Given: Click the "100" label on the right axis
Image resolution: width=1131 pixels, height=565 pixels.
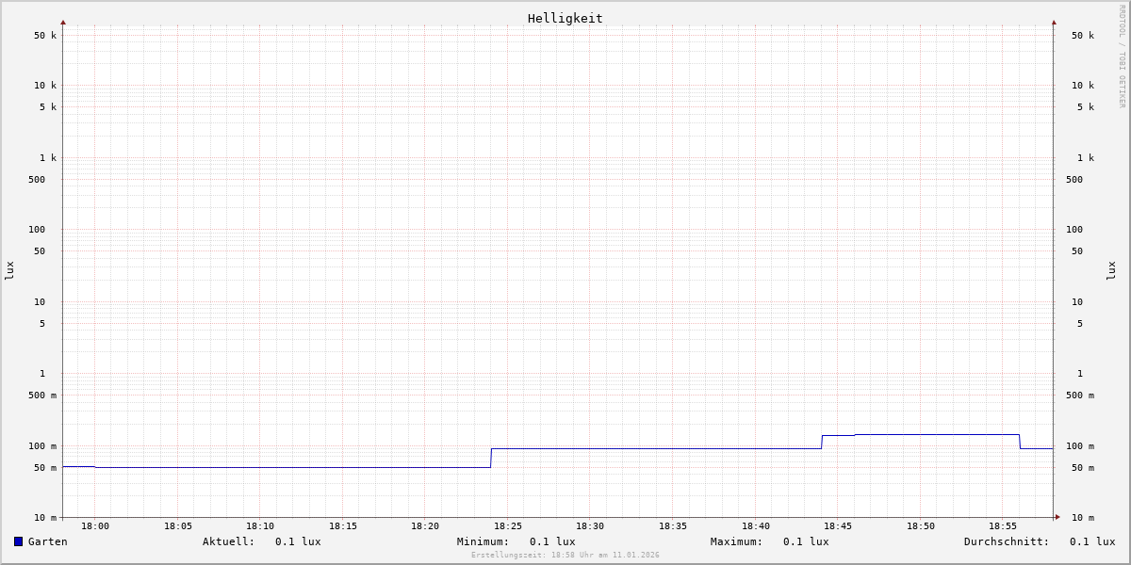Looking at the screenshot, I should (1074, 230).
